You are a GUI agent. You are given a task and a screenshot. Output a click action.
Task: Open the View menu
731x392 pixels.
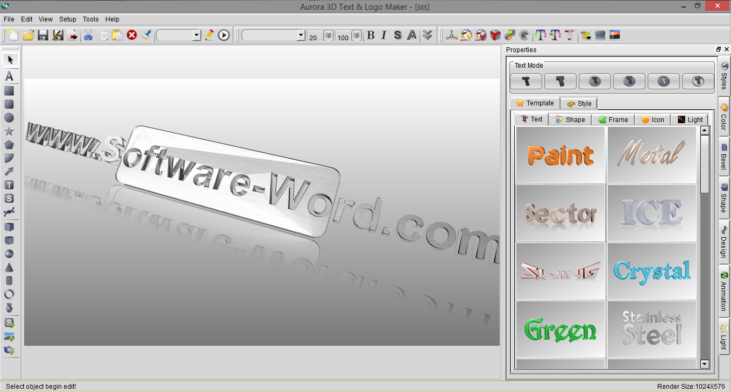coord(46,19)
